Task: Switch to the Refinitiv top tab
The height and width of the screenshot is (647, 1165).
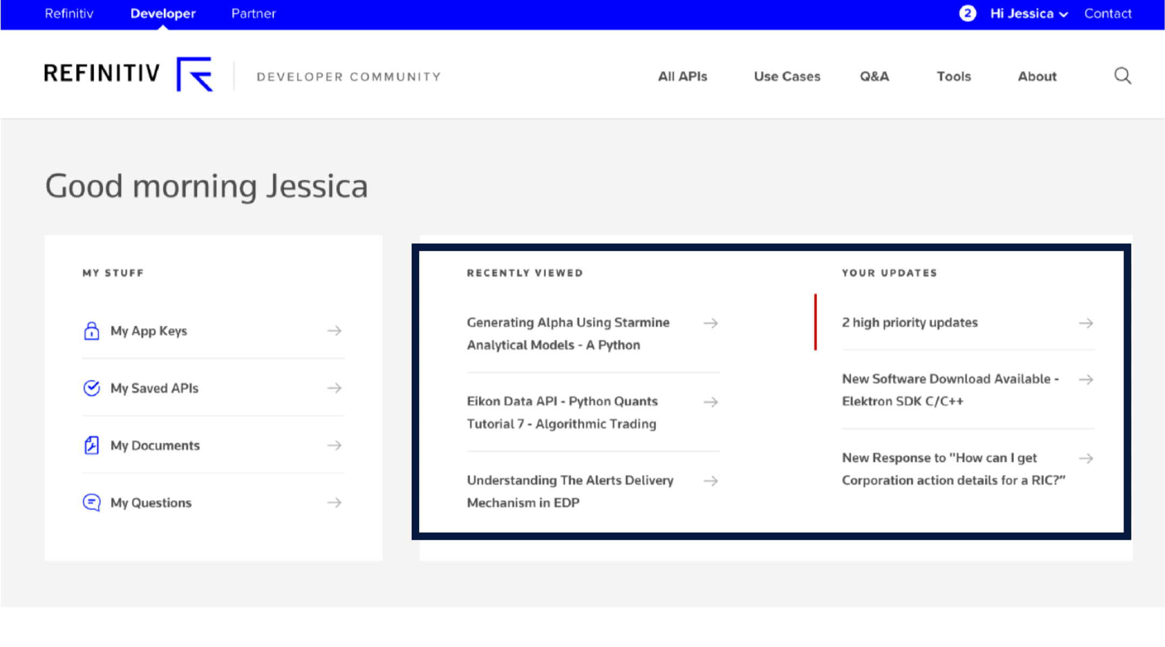Action: click(69, 14)
